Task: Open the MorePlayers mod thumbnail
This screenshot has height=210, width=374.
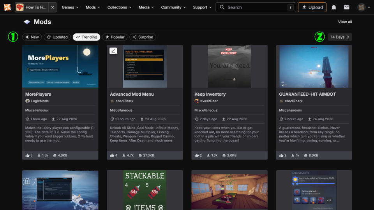Action: [x=60, y=66]
